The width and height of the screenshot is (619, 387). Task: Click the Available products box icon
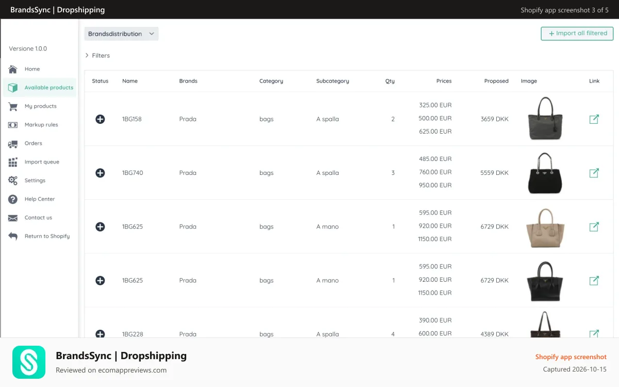coord(13,88)
